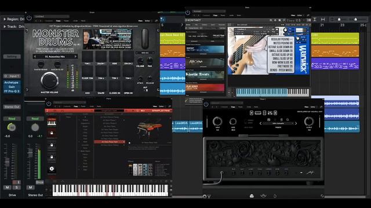Screen dimensions: 371x208
Task: Click the piano plugin on-screen keyboard
Action: coord(110,190)
